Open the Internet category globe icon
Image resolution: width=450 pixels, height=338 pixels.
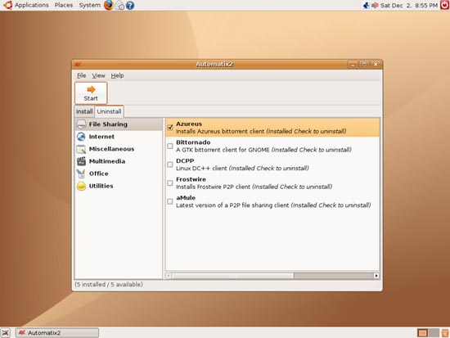click(x=81, y=137)
